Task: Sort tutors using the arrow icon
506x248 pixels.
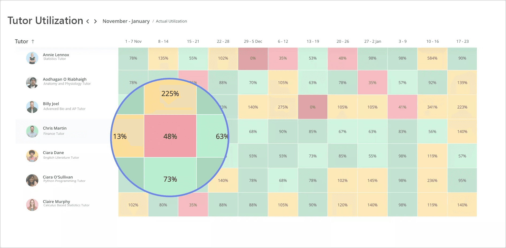Action: tap(33, 41)
